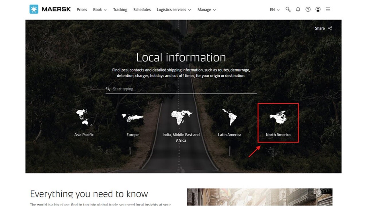The height and width of the screenshot is (206, 367).
Task: Open notifications bell icon
Action: [298, 9]
